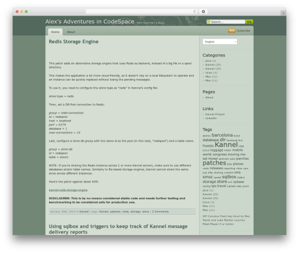Select the speed tag
The width and height of the screenshot is (299, 253).
click(x=217, y=177)
